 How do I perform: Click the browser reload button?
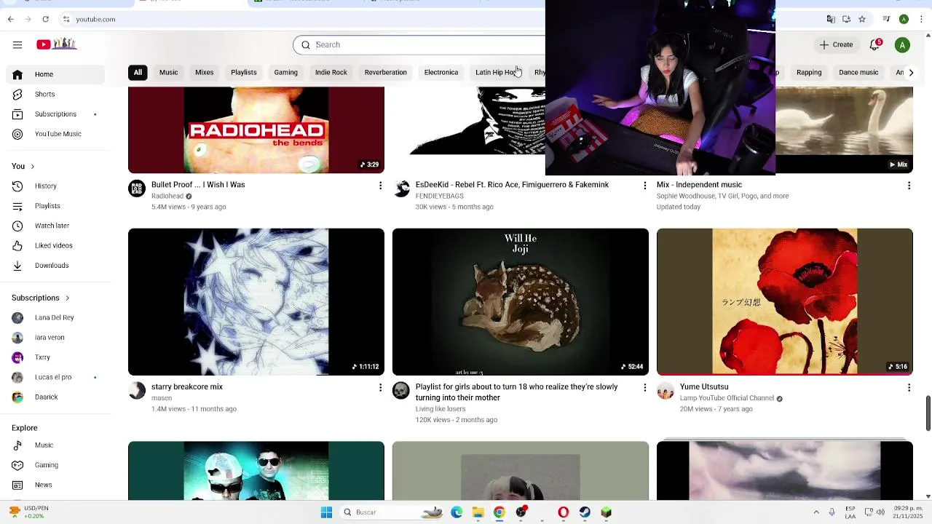(45, 19)
